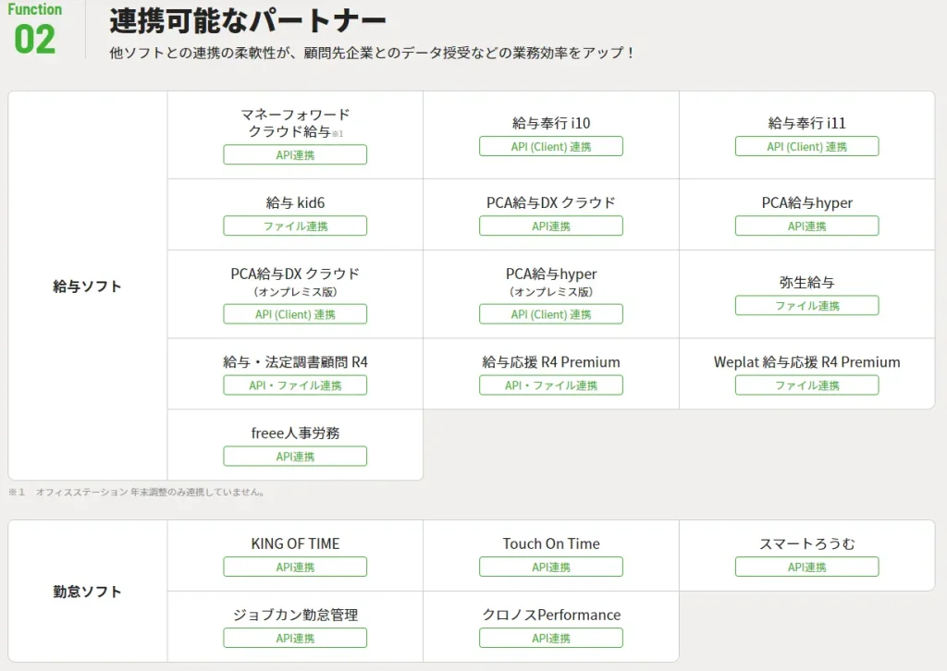
Task: Click API連携 badge under ジョブカン勤怠管理
Action: [x=295, y=638]
